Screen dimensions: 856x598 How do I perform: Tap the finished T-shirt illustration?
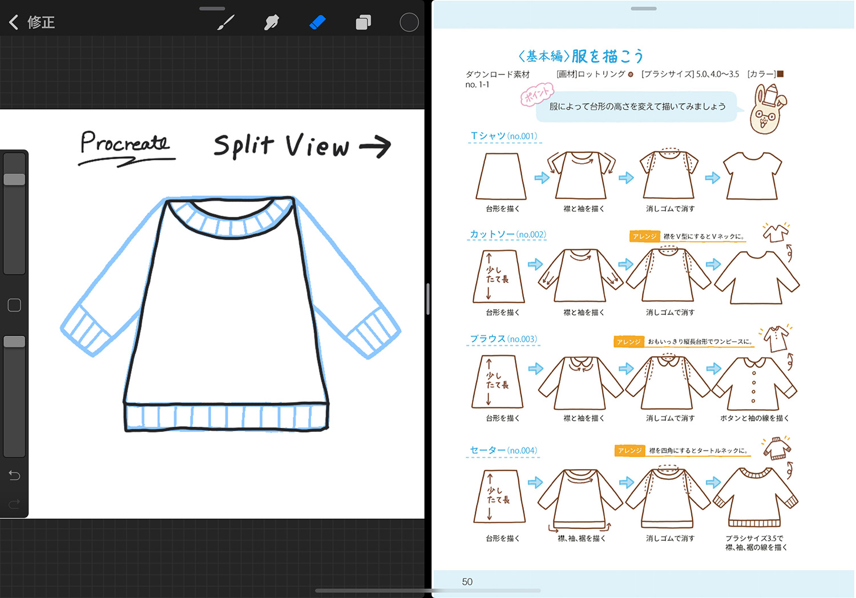(x=752, y=175)
